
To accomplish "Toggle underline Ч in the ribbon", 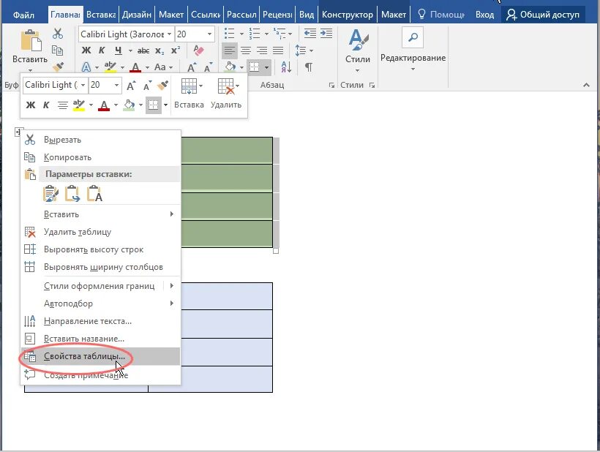I will [x=119, y=50].
